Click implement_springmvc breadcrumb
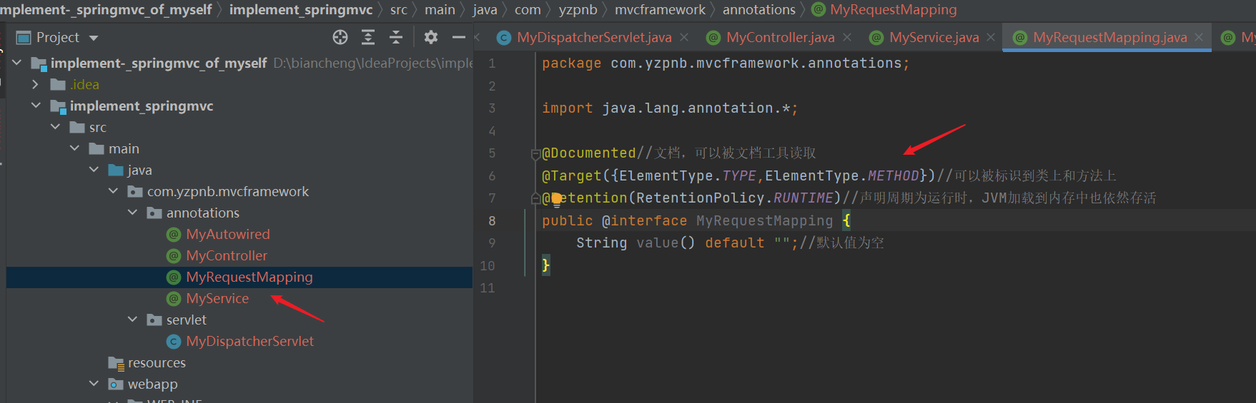The height and width of the screenshot is (403, 1256). point(301,9)
